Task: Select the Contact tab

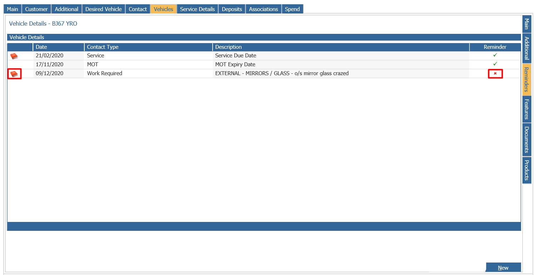Action: coord(138,9)
